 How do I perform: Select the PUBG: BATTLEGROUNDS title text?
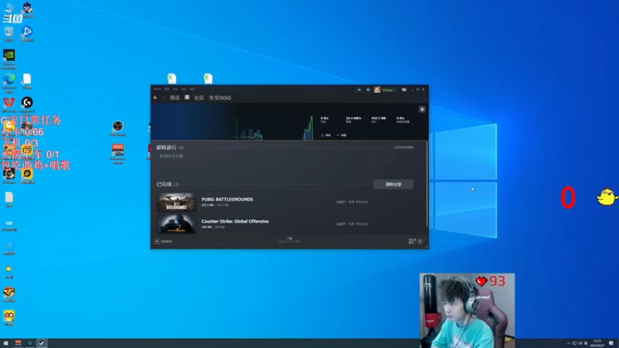coord(227,200)
